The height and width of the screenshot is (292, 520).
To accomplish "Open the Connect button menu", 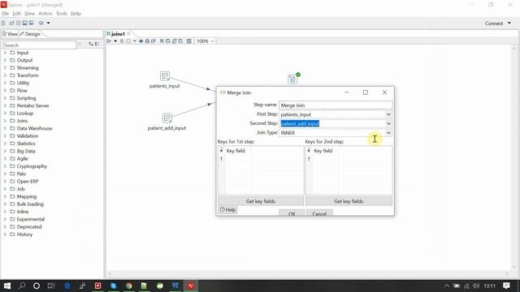I will 498,24.
